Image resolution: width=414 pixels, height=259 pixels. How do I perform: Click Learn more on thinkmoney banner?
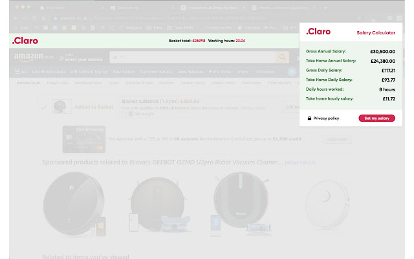pyautogui.click(x=337, y=139)
